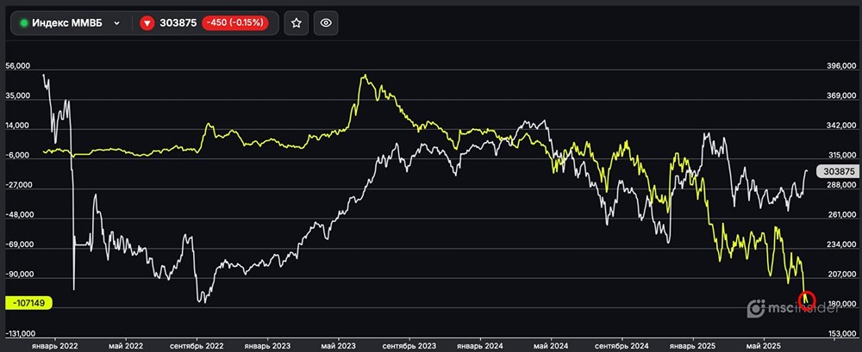This screenshot has height=352, width=862.
Task: Click the январь 2023 date label
Action: 267,347
